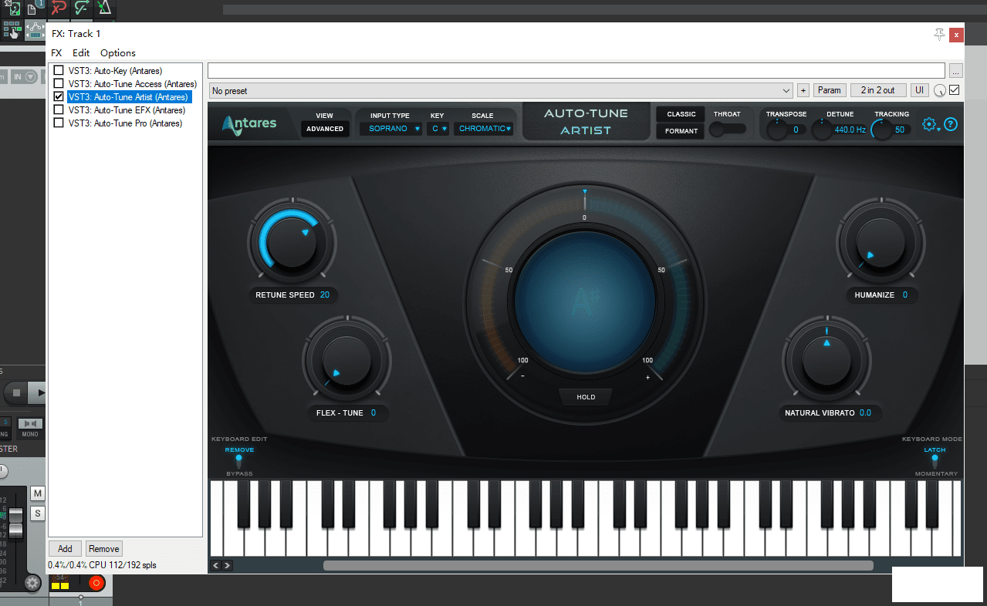Toggle the master MONO button
Image resolution: width=987 pixels, height=606 pixels.
point(30,428)
